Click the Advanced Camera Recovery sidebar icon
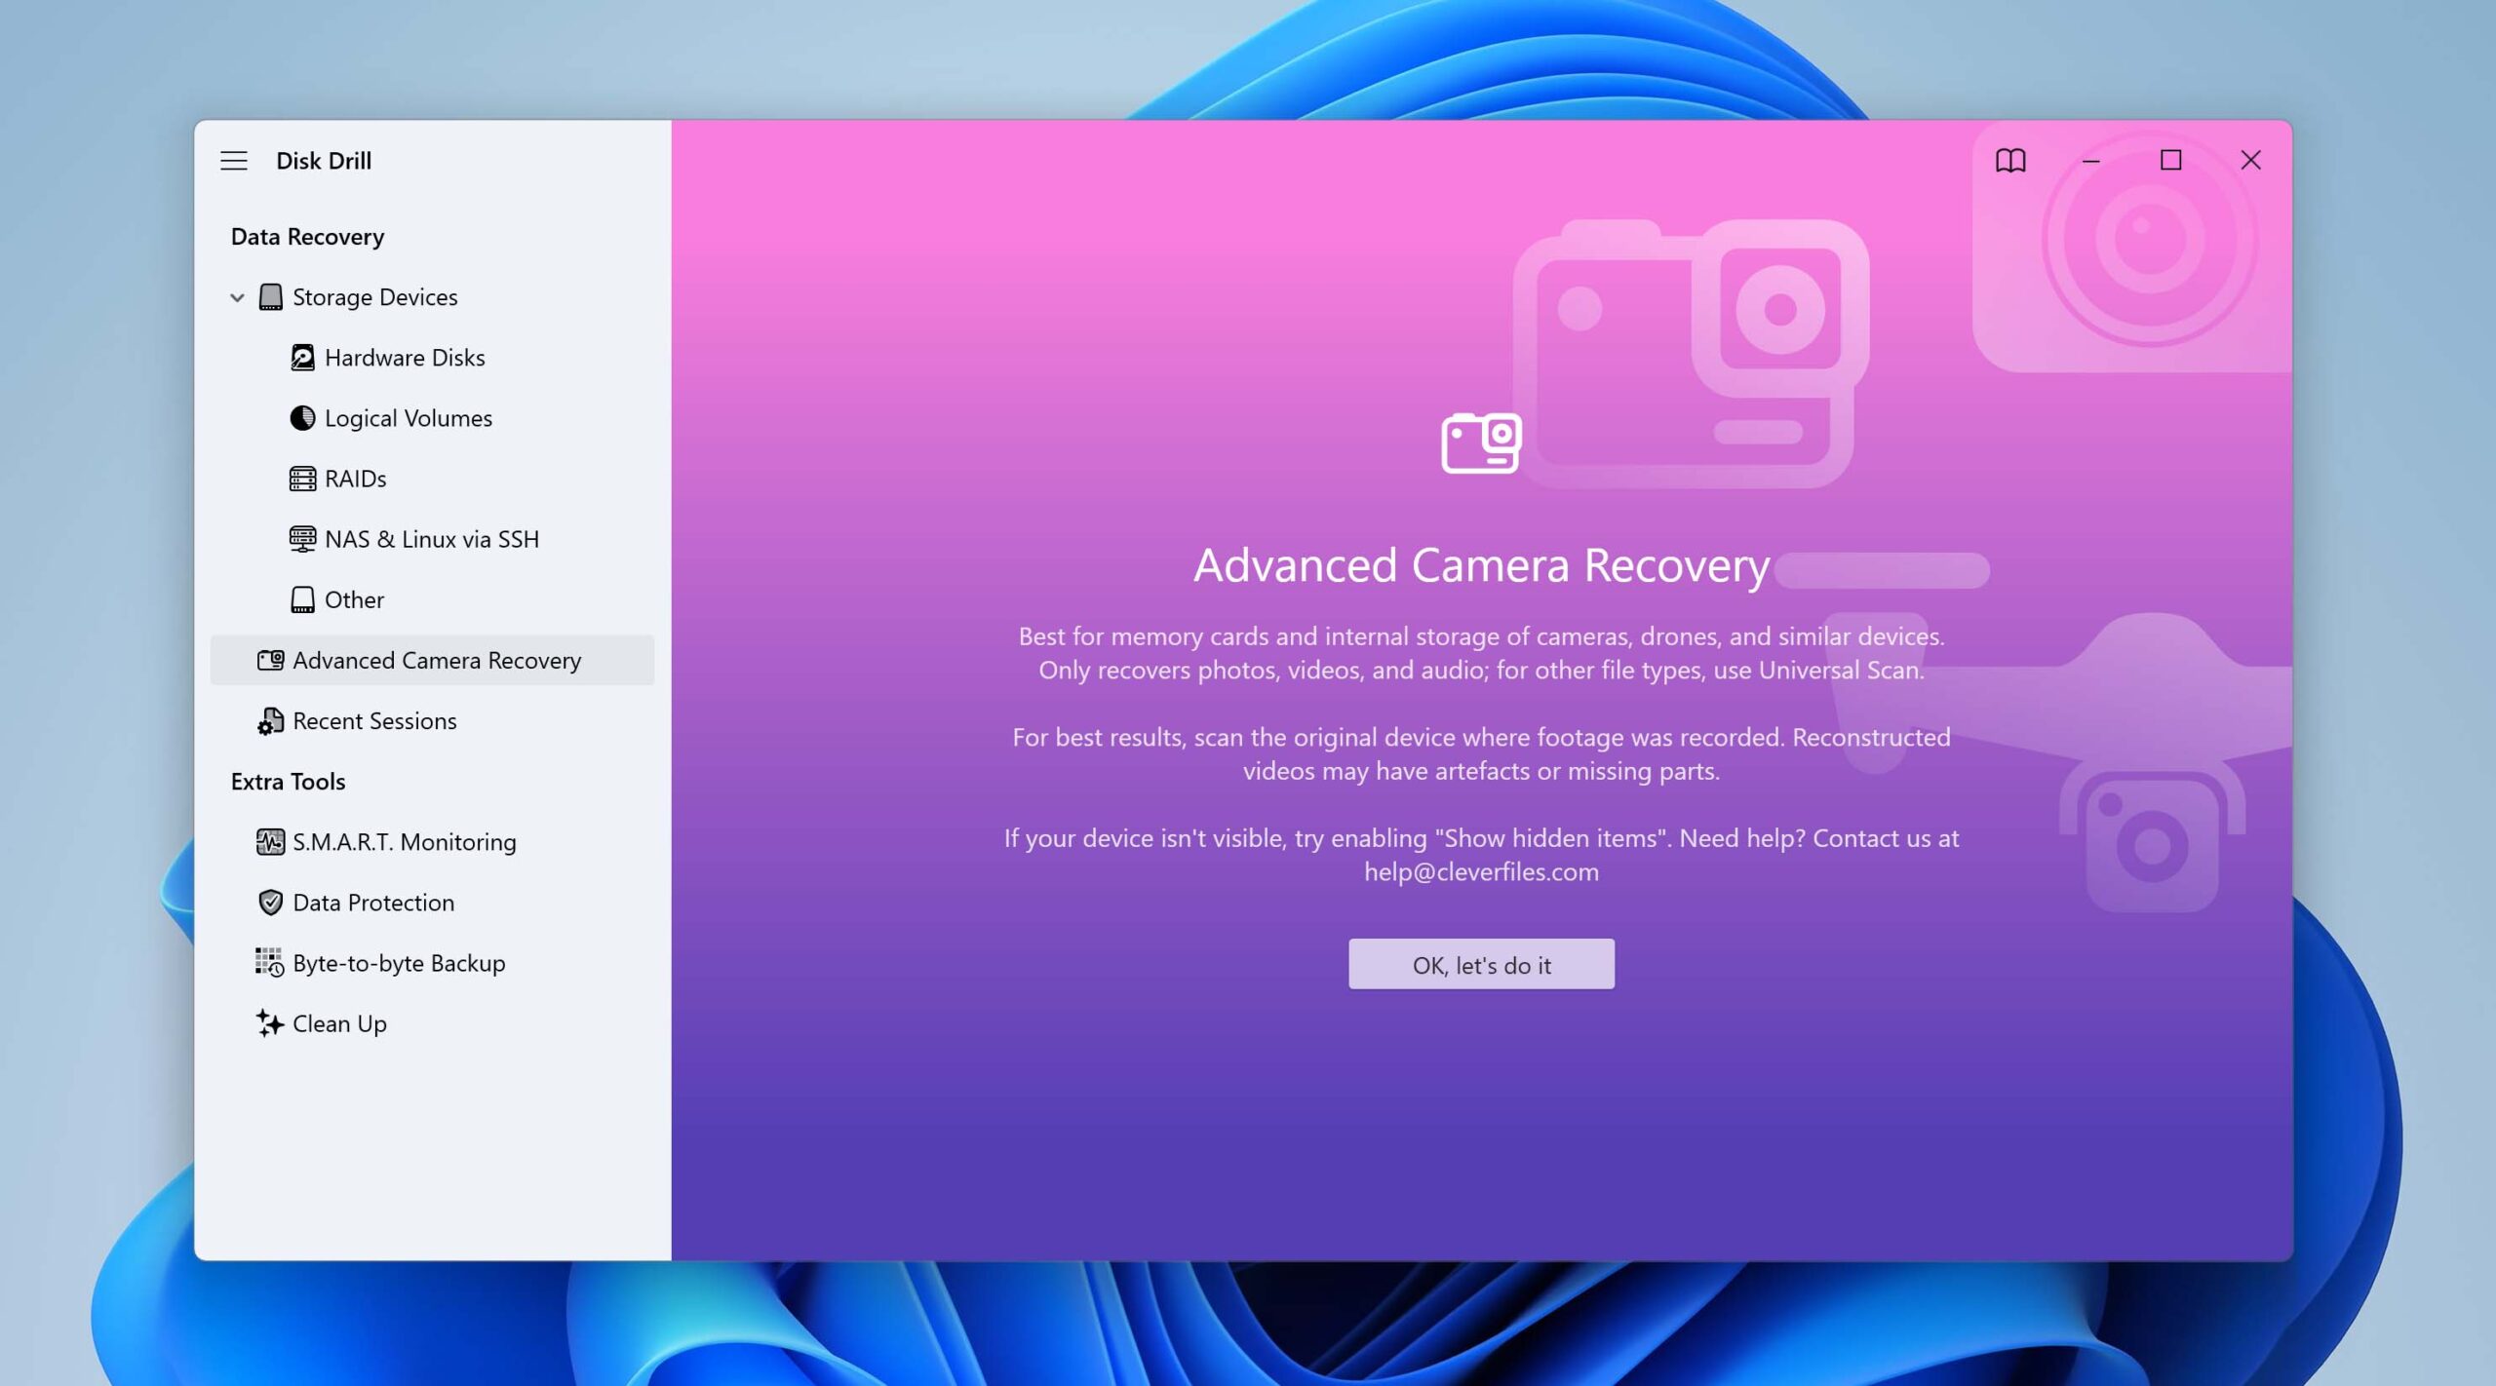Viewport: 2496px width, 1386px height. 270,660
